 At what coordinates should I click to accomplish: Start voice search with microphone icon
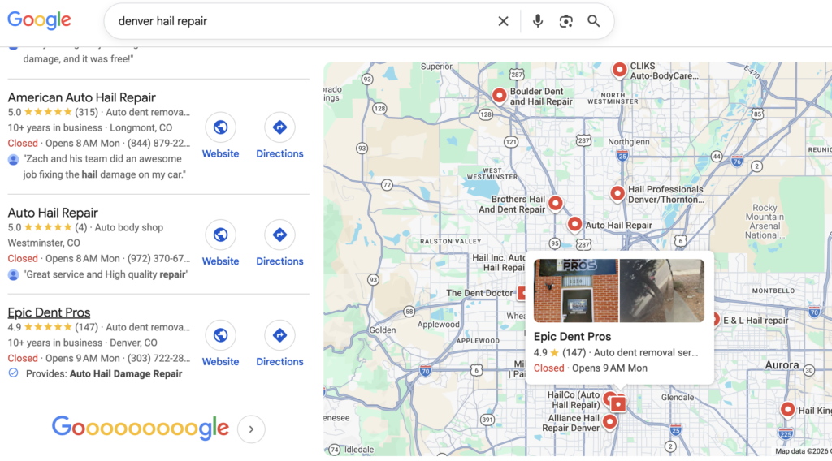(x=538, y=21)
